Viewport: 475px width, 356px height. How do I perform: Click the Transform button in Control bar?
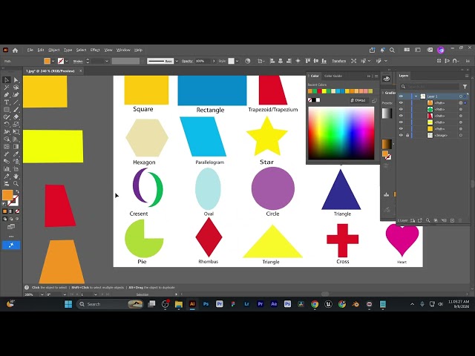pyautogui.click(x=338, y=61)
